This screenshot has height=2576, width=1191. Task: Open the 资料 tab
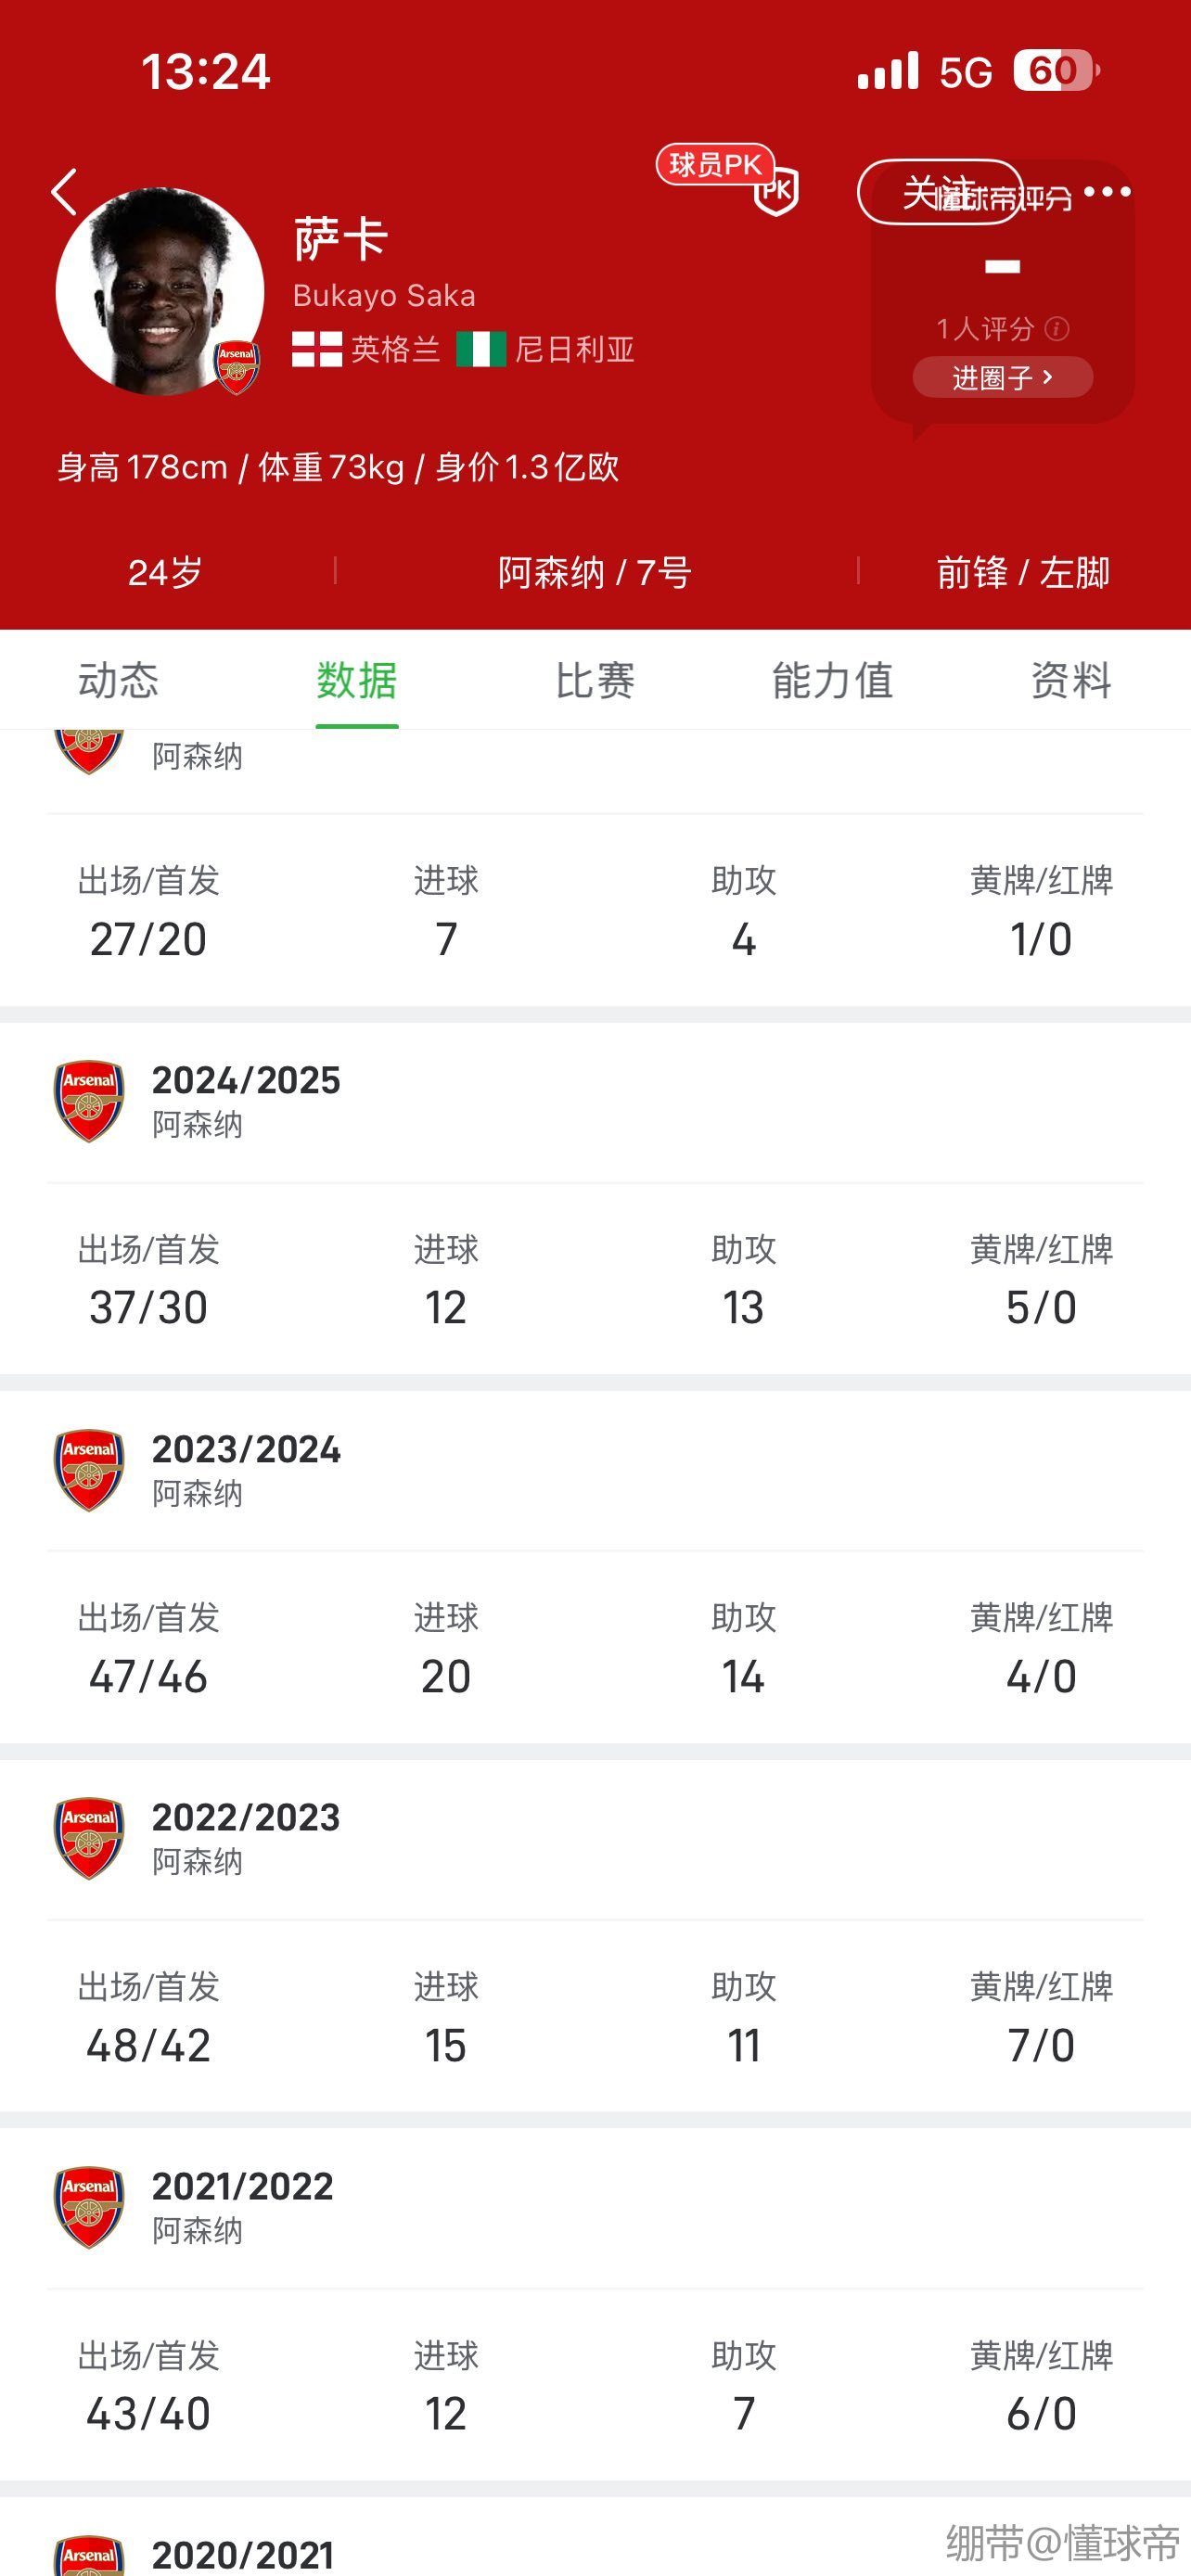click(x=1071, y=681)
